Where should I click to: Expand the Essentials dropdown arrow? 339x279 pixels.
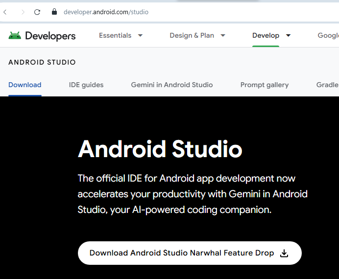point(140,35)
